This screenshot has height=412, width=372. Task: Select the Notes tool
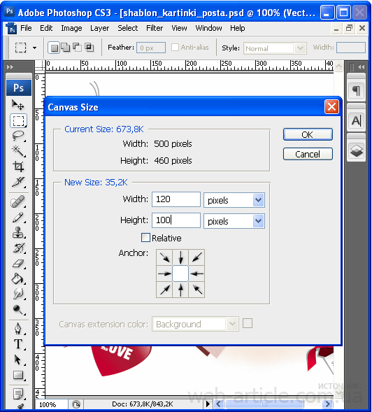18,394
